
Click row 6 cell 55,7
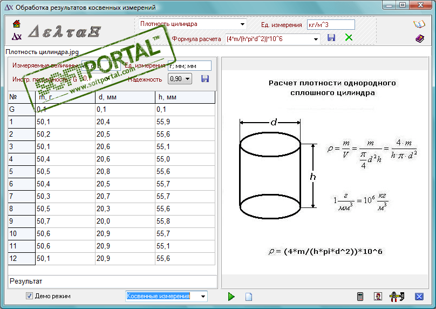(x=185, y=184)
